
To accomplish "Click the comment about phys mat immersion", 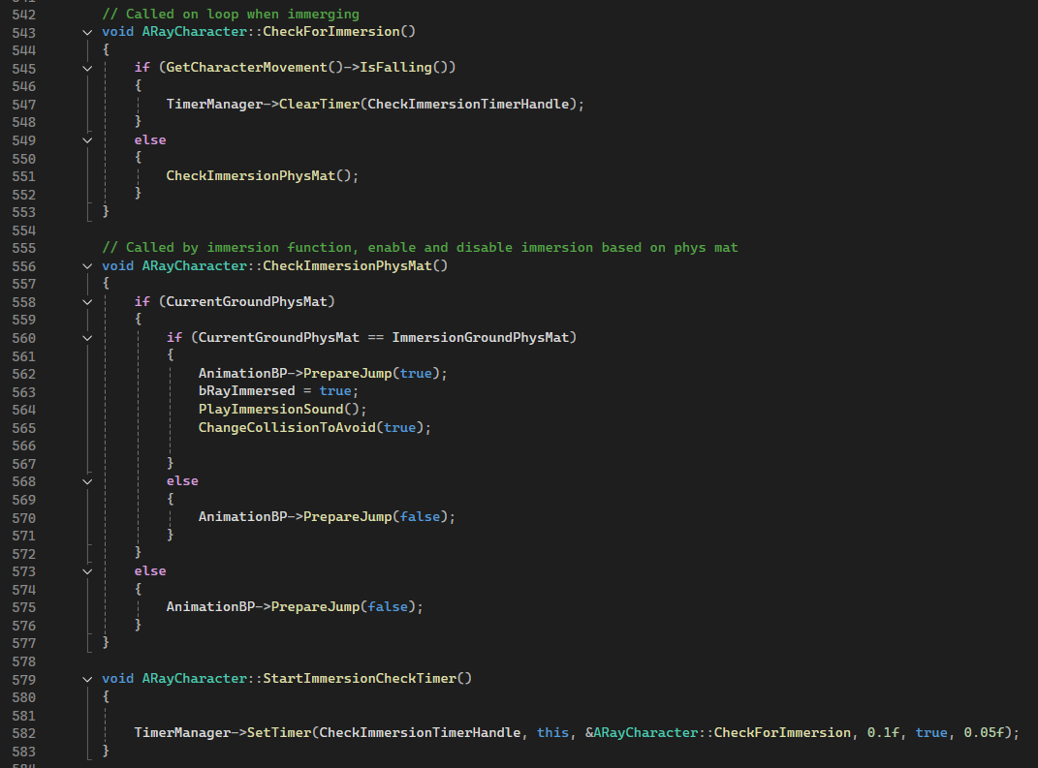I will pos(420,247).
